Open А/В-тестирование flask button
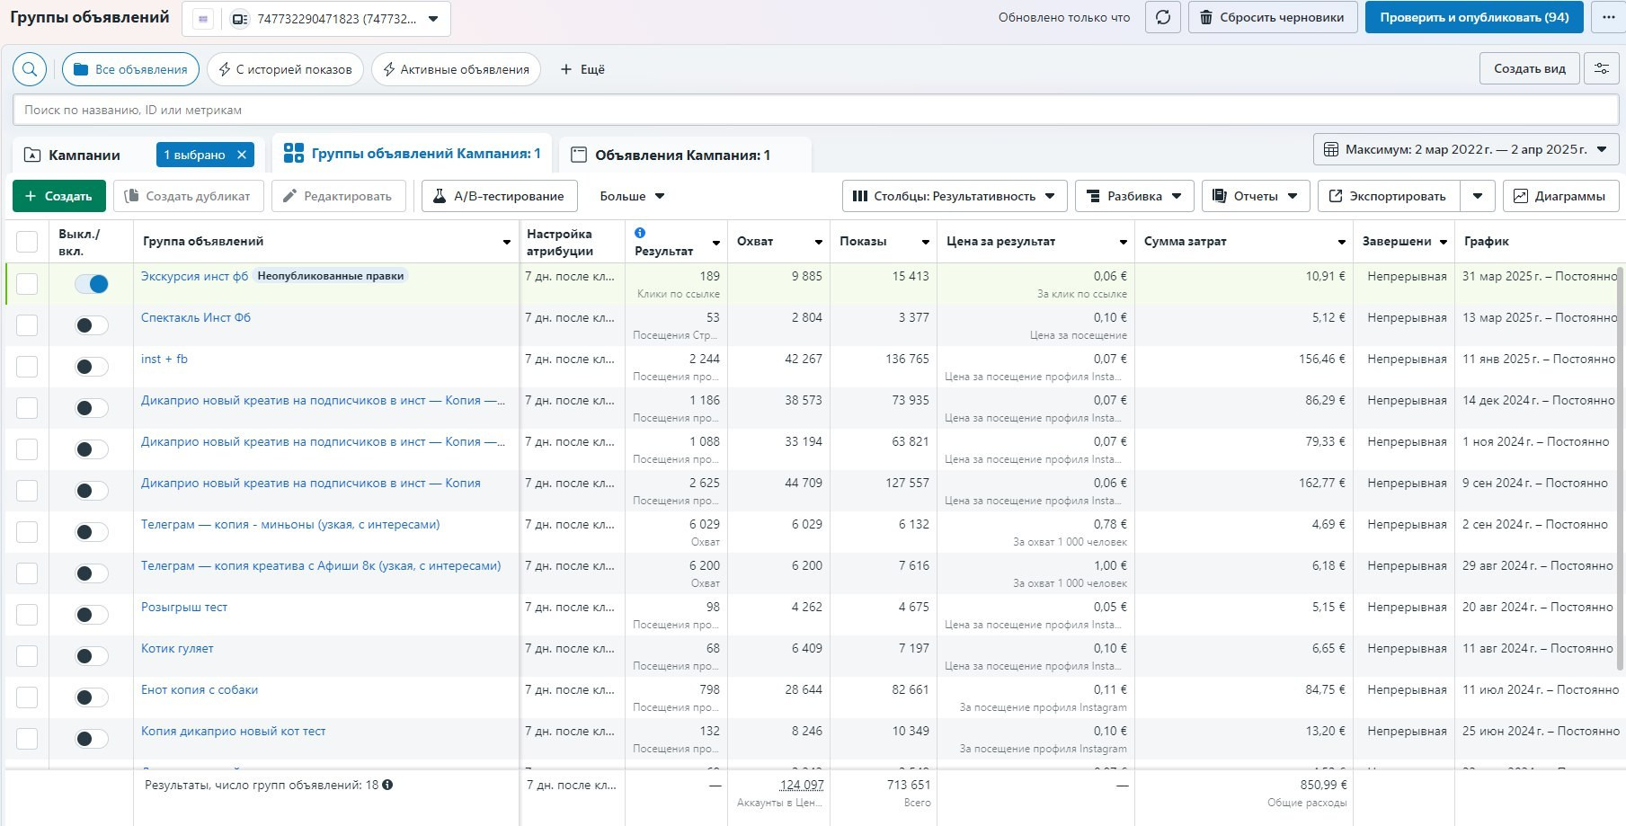This screenshot has width=1626, height=826. point(499,196)
